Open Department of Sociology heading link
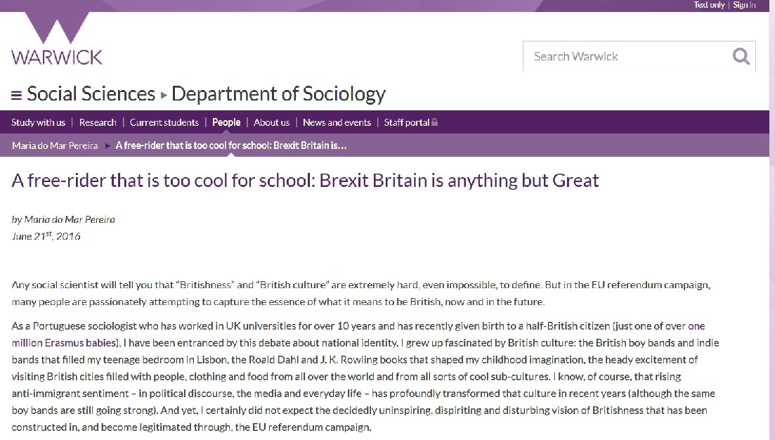Image resolution: width=775 pixels, height=440 pixels. (x=278, y=94)
